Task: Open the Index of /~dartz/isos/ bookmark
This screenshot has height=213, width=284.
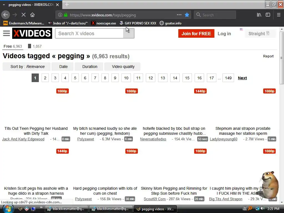Action: [x=68, y=23]
